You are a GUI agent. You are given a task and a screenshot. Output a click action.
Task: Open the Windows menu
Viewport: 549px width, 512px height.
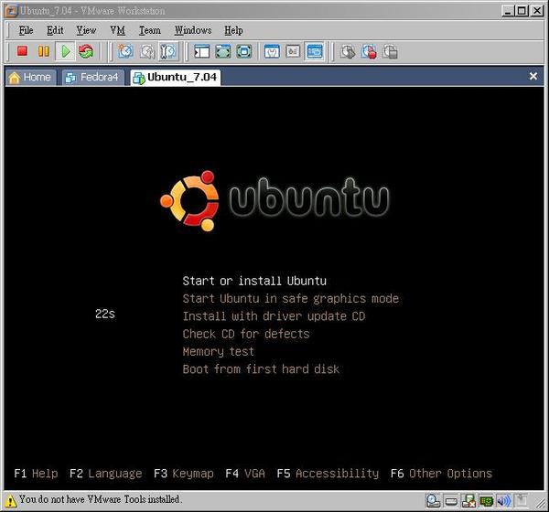(193, 30)
